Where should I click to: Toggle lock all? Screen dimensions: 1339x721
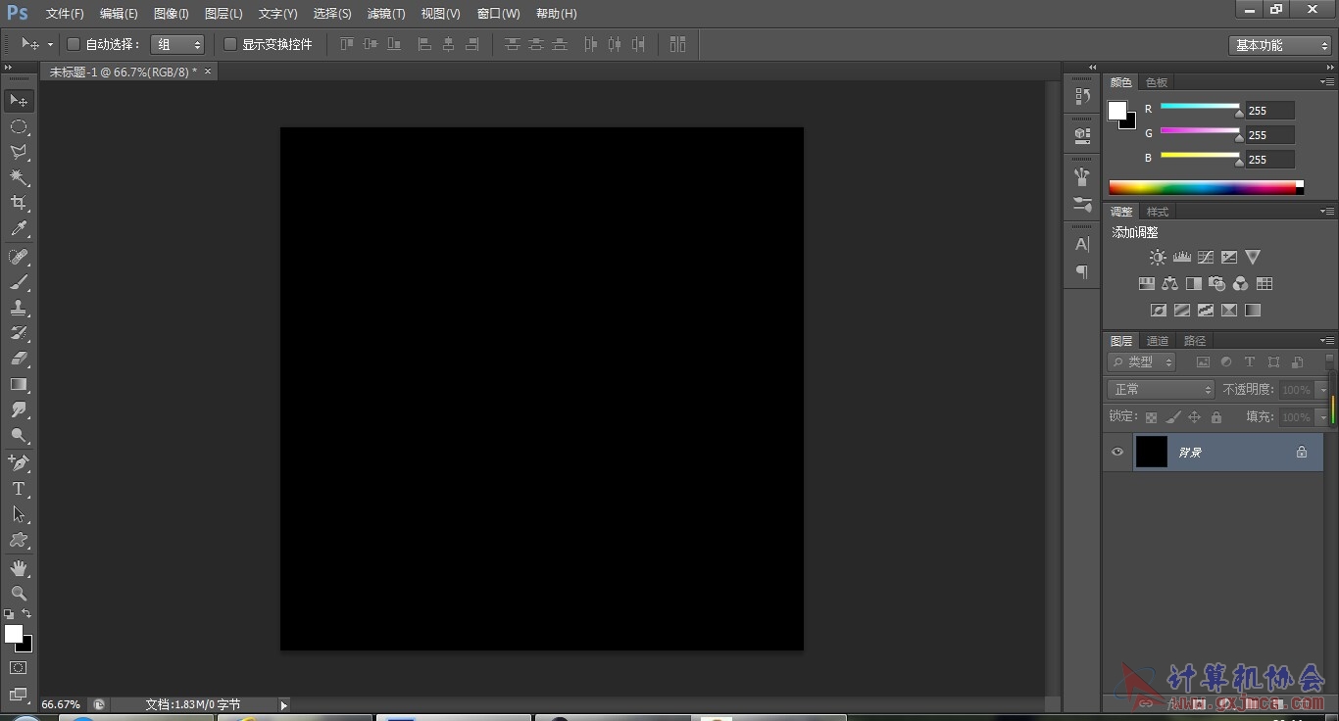(x=1216, y=417)
